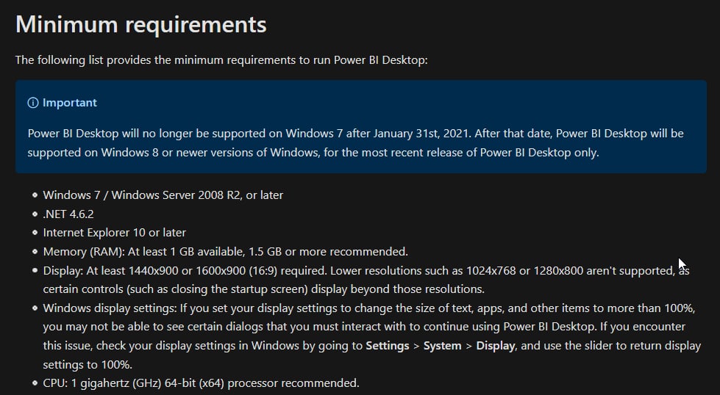Click the bullet marker before Internet Explorer 10
This screenshot has width=720, height=395.
coord(35,233)
